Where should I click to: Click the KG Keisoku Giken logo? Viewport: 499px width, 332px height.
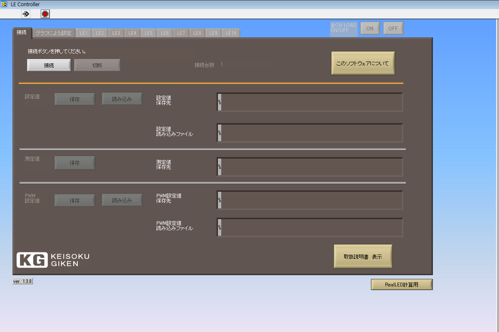pos(53,260)
